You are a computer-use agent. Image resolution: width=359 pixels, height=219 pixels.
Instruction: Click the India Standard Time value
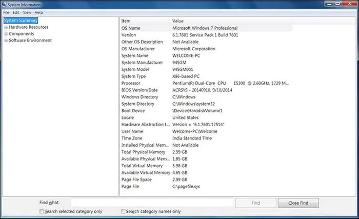[192, 138]
